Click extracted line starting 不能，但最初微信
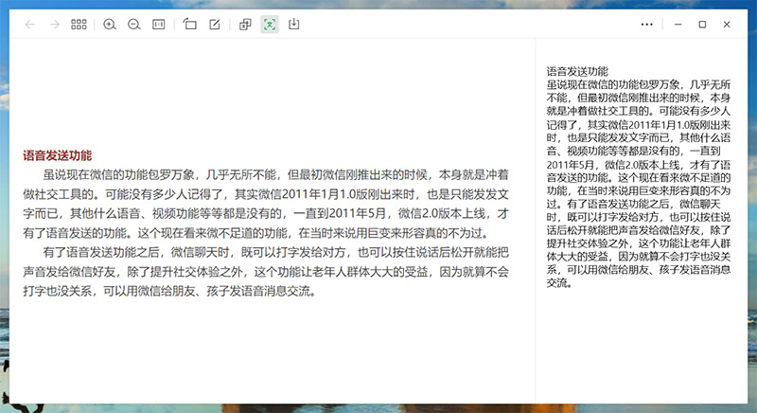This screenshot has width=757, height=413. coord(639,98)
